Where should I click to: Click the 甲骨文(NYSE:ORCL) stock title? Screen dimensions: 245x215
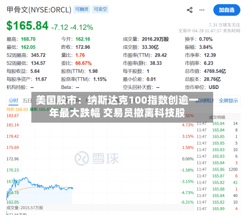(x=39, y=10)
